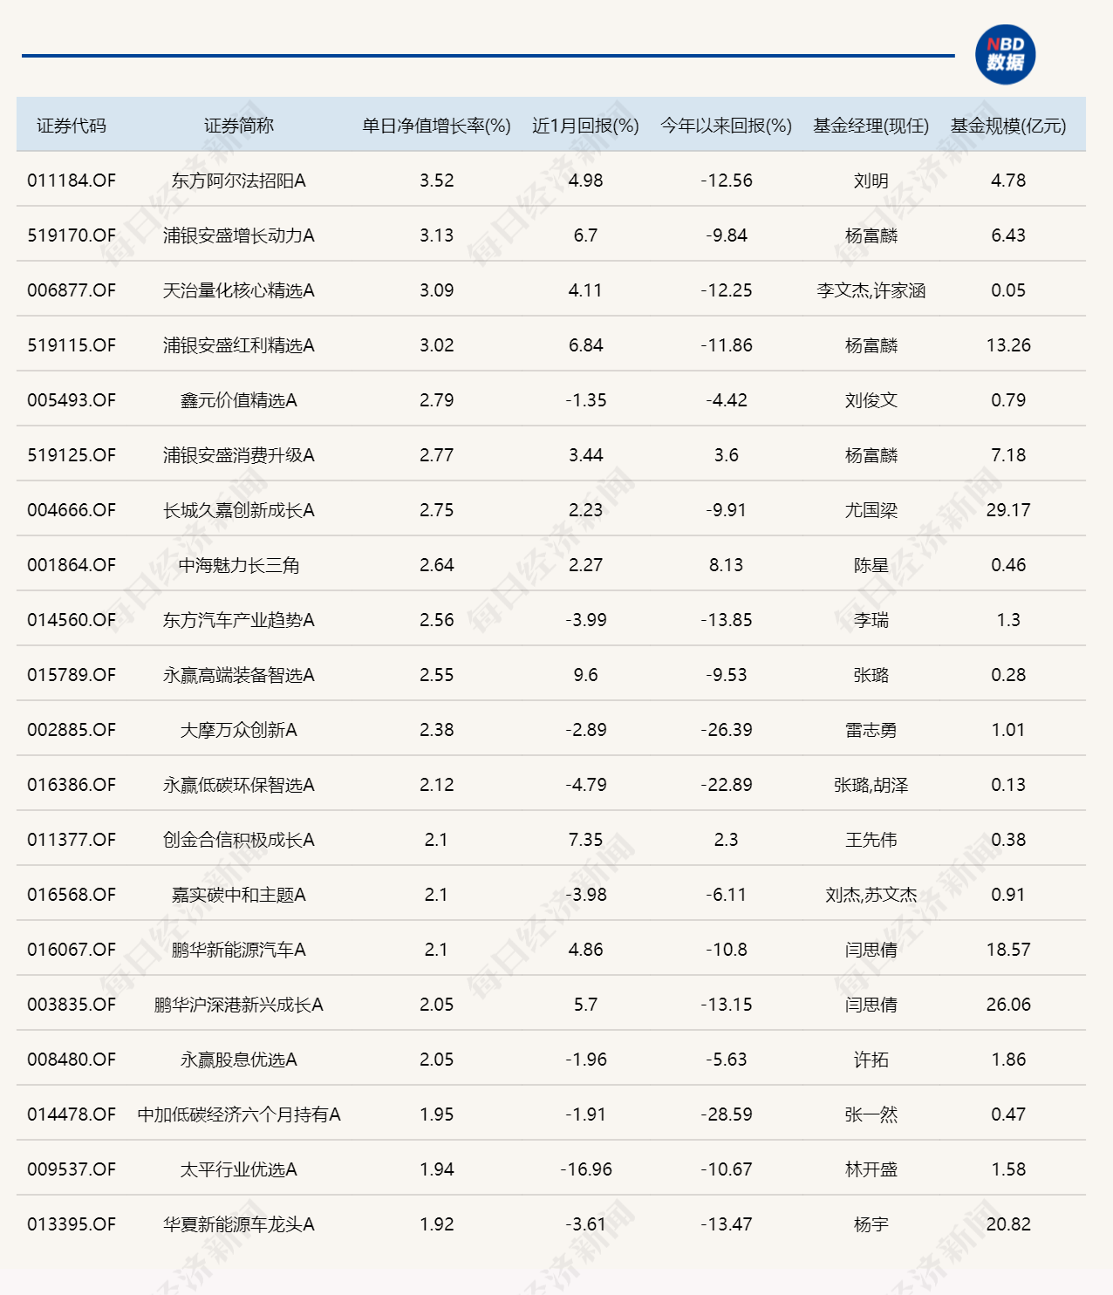Image resolution: width=1113 pixels, height=1295 pixels.
Task: Select the 证券代码 column header
Action: pos(72,126)
